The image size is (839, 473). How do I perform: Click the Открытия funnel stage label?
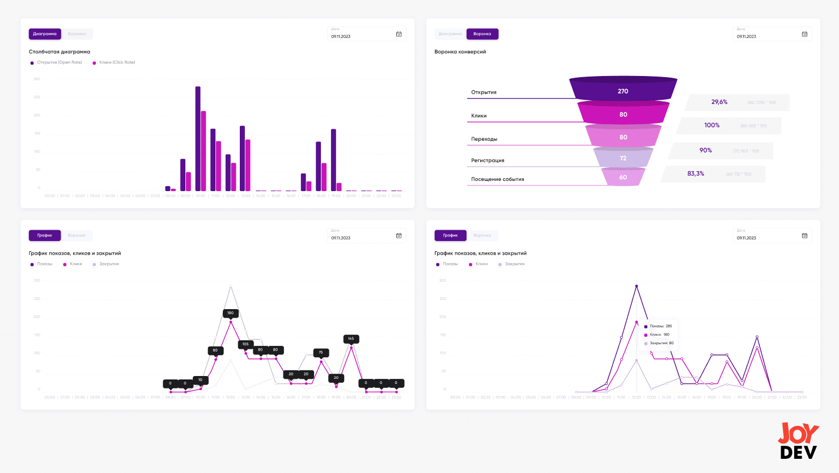point(484,92)
